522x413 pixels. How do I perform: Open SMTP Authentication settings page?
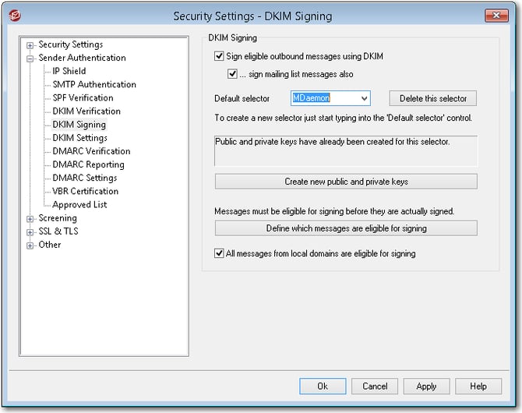coord(94,84)
